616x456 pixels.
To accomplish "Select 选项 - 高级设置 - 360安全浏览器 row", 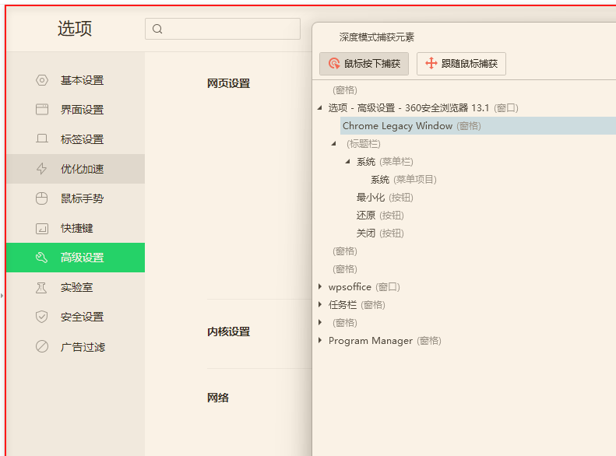I will coord(423,108).
